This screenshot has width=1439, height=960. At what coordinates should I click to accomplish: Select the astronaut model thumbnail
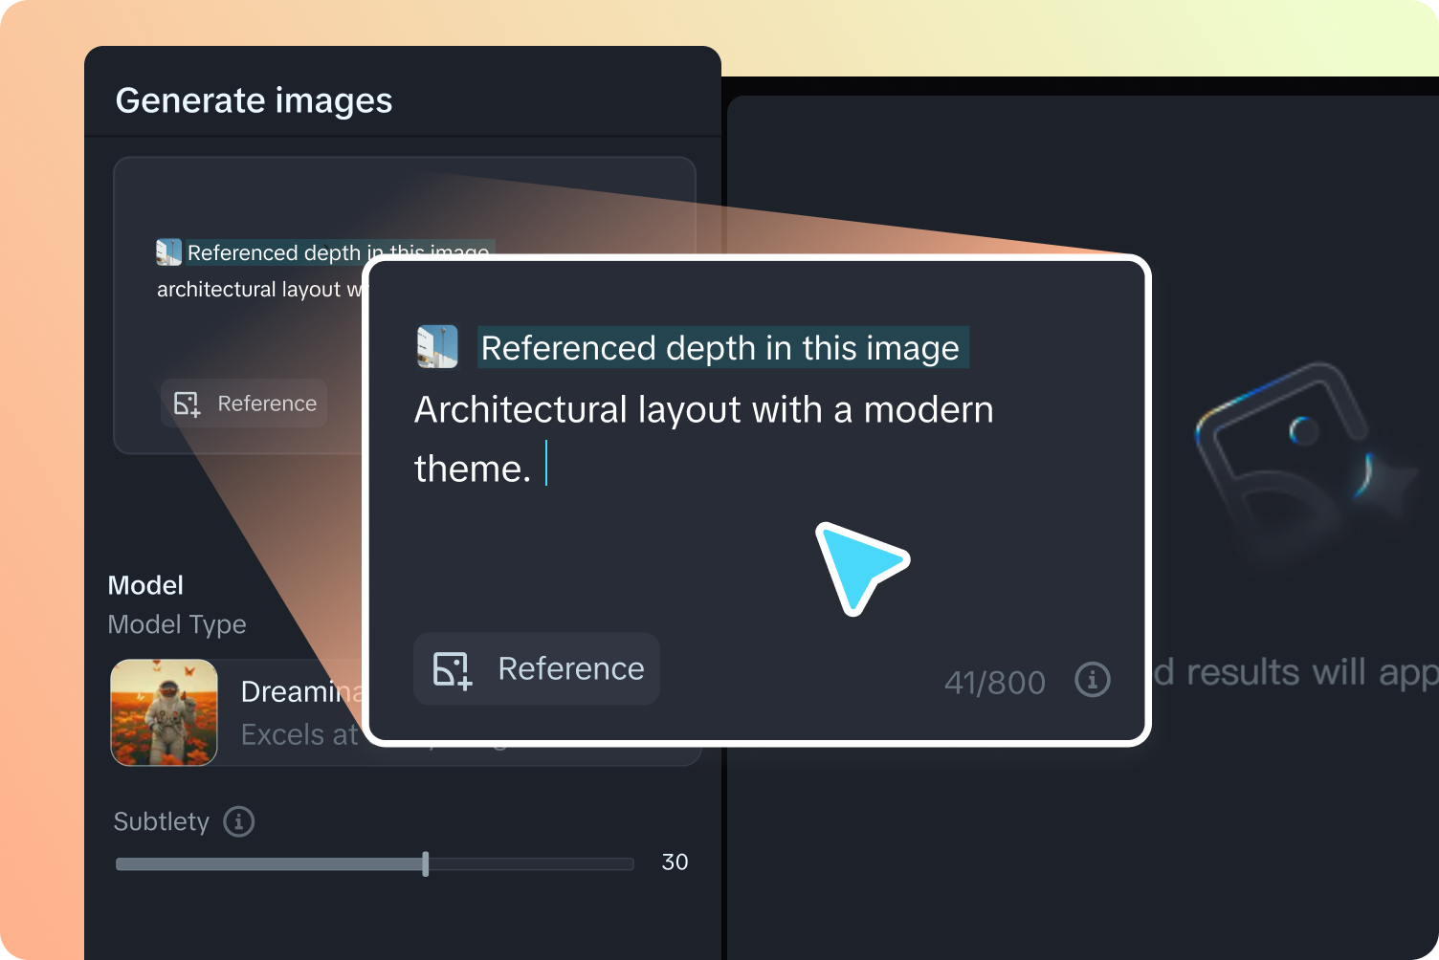pyautogui.click(x=165, y=712)
